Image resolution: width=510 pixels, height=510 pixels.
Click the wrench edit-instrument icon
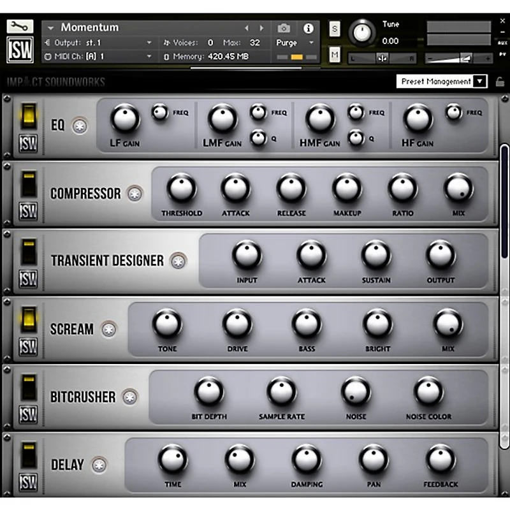(18, 27)
